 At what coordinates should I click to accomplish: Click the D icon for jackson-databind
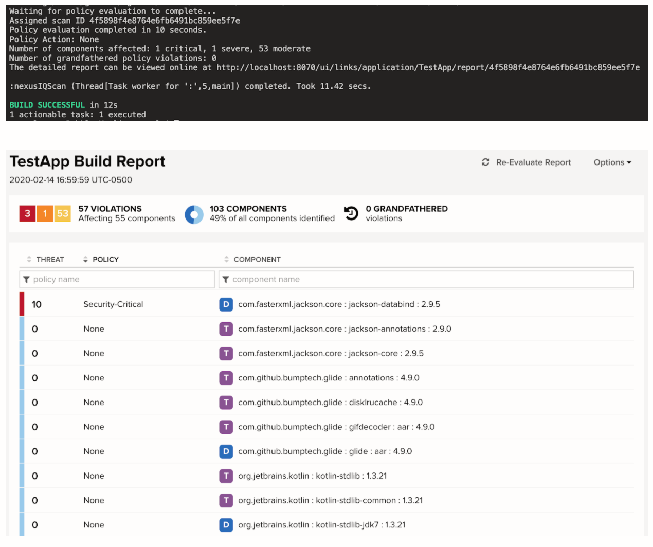pos(226,304)
